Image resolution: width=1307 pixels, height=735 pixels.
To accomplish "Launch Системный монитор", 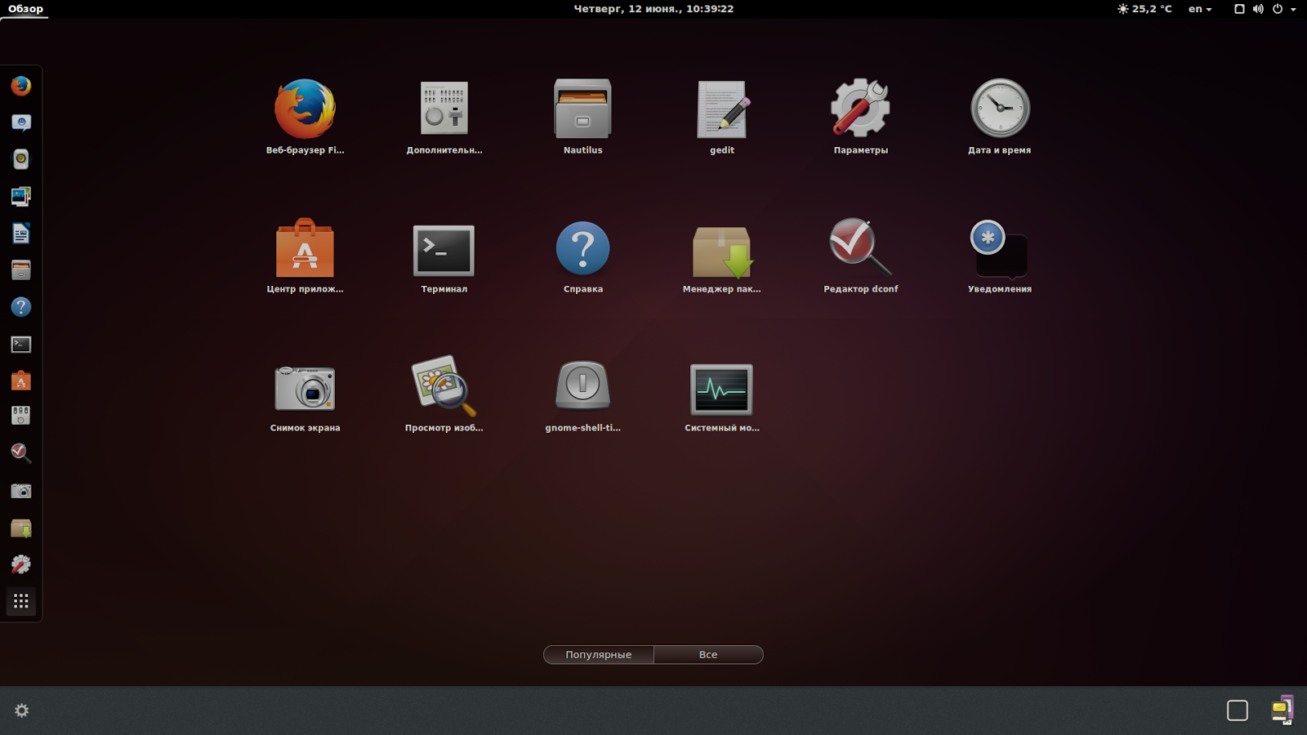I will click(x=721, y=390).
